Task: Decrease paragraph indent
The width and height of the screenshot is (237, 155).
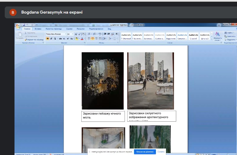Action: pos(105,34)
